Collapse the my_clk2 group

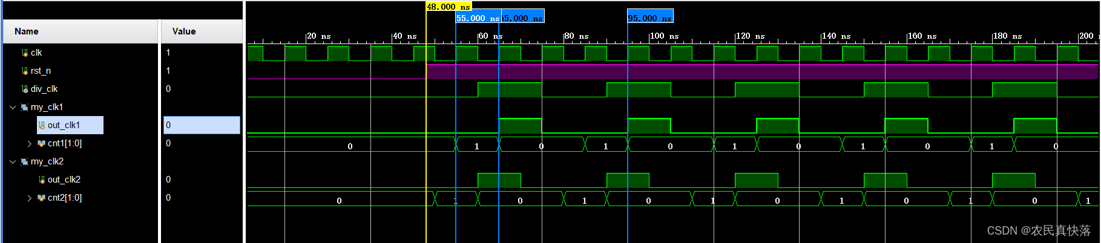click(13, 162)
